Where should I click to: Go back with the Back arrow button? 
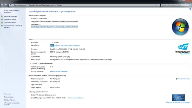point(2,5)
